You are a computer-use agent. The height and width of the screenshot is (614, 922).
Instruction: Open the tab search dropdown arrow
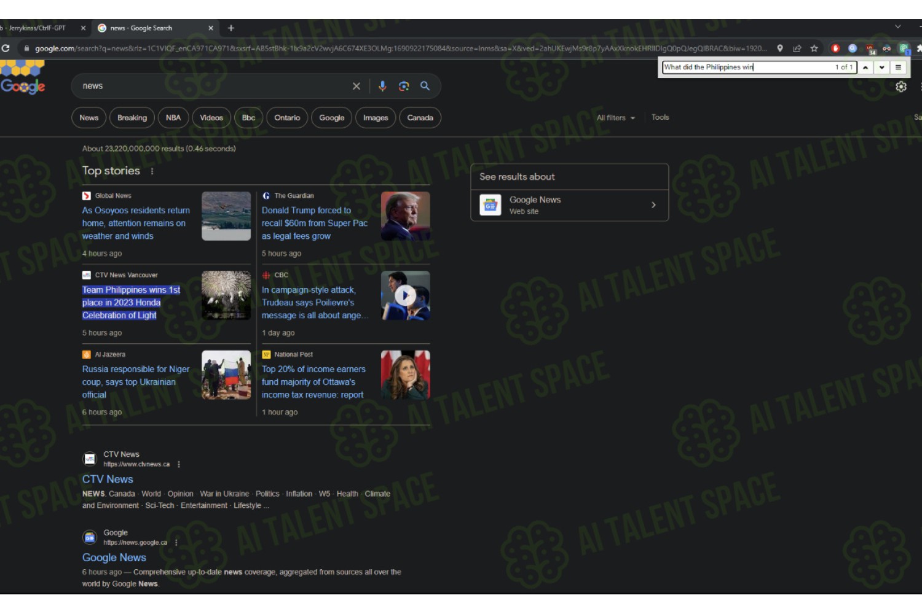(898, 27)
